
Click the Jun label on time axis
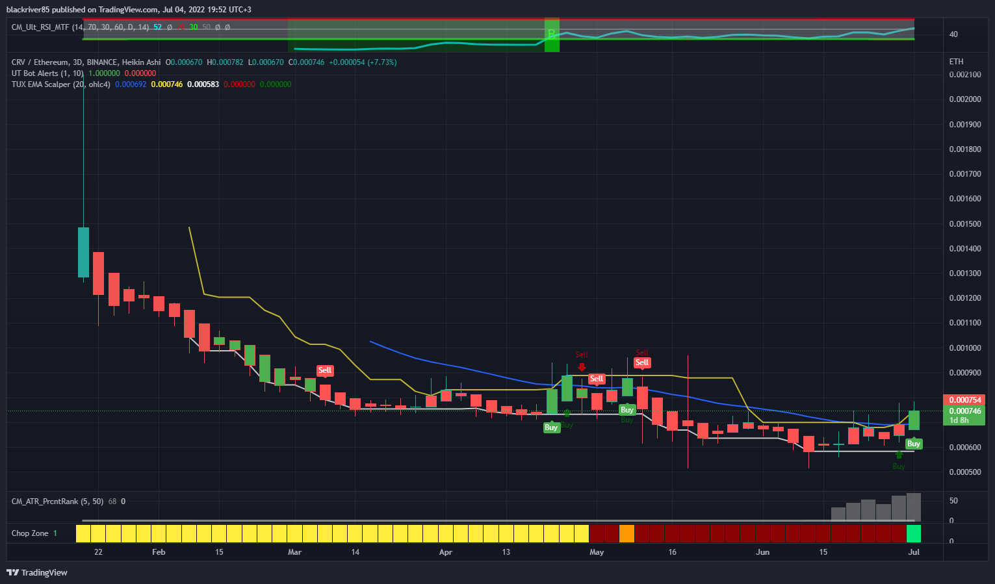pyautogui.click(x=763, y=552)
